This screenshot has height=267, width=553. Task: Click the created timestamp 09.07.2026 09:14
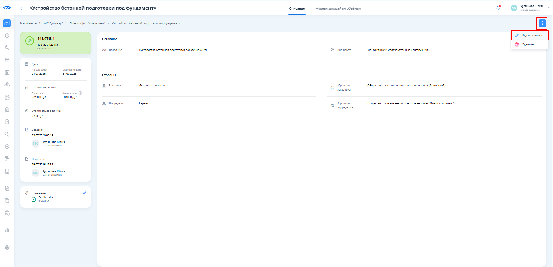[42, 135]
